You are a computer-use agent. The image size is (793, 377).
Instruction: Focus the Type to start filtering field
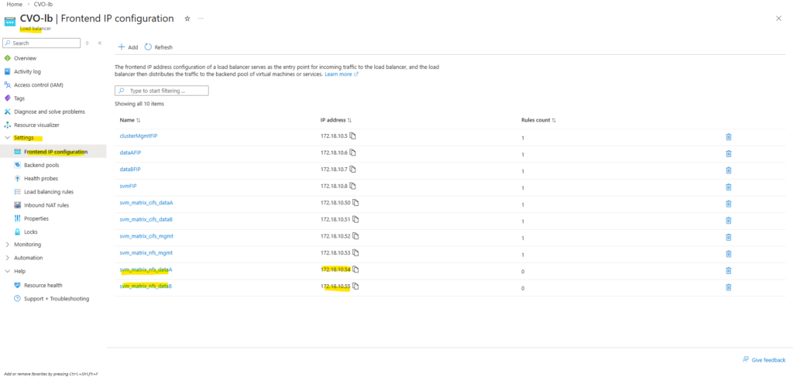(162, 91)
